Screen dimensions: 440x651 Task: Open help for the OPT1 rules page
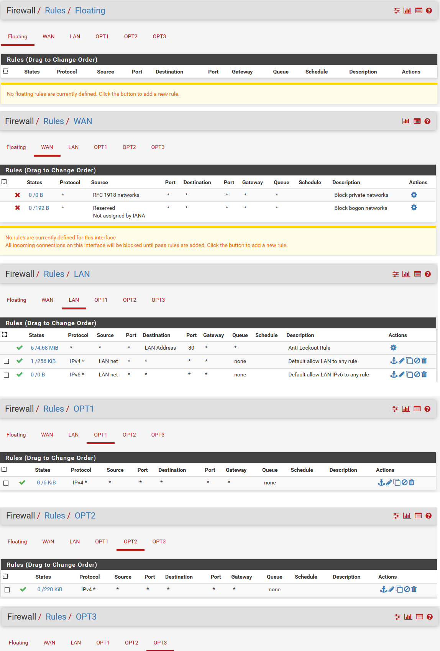(427, 409)
